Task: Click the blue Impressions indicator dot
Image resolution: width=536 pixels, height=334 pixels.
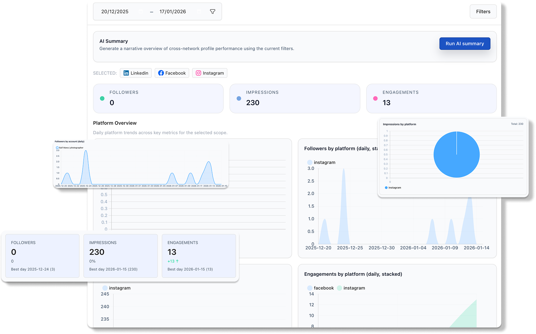Action: [x=239, y=99]
